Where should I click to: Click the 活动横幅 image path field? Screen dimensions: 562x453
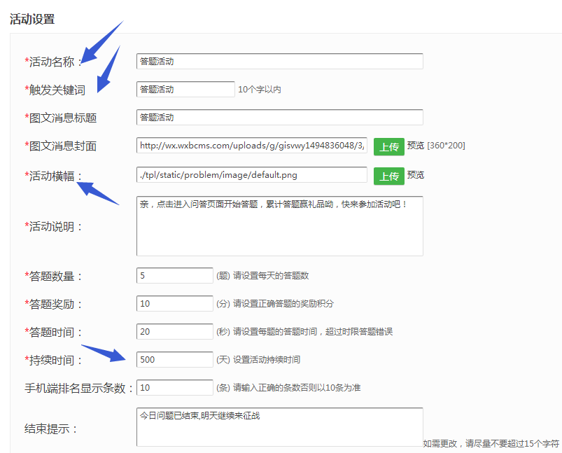click(x=251, y=174)
